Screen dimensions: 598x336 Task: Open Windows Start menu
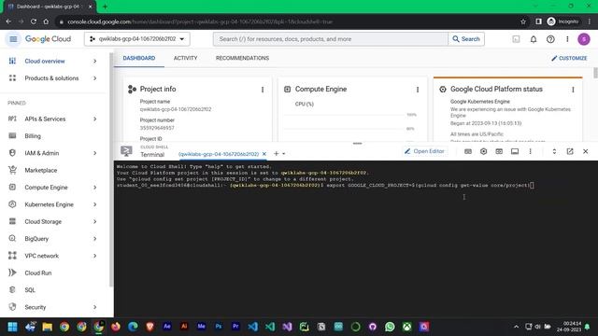click(12, 327)
